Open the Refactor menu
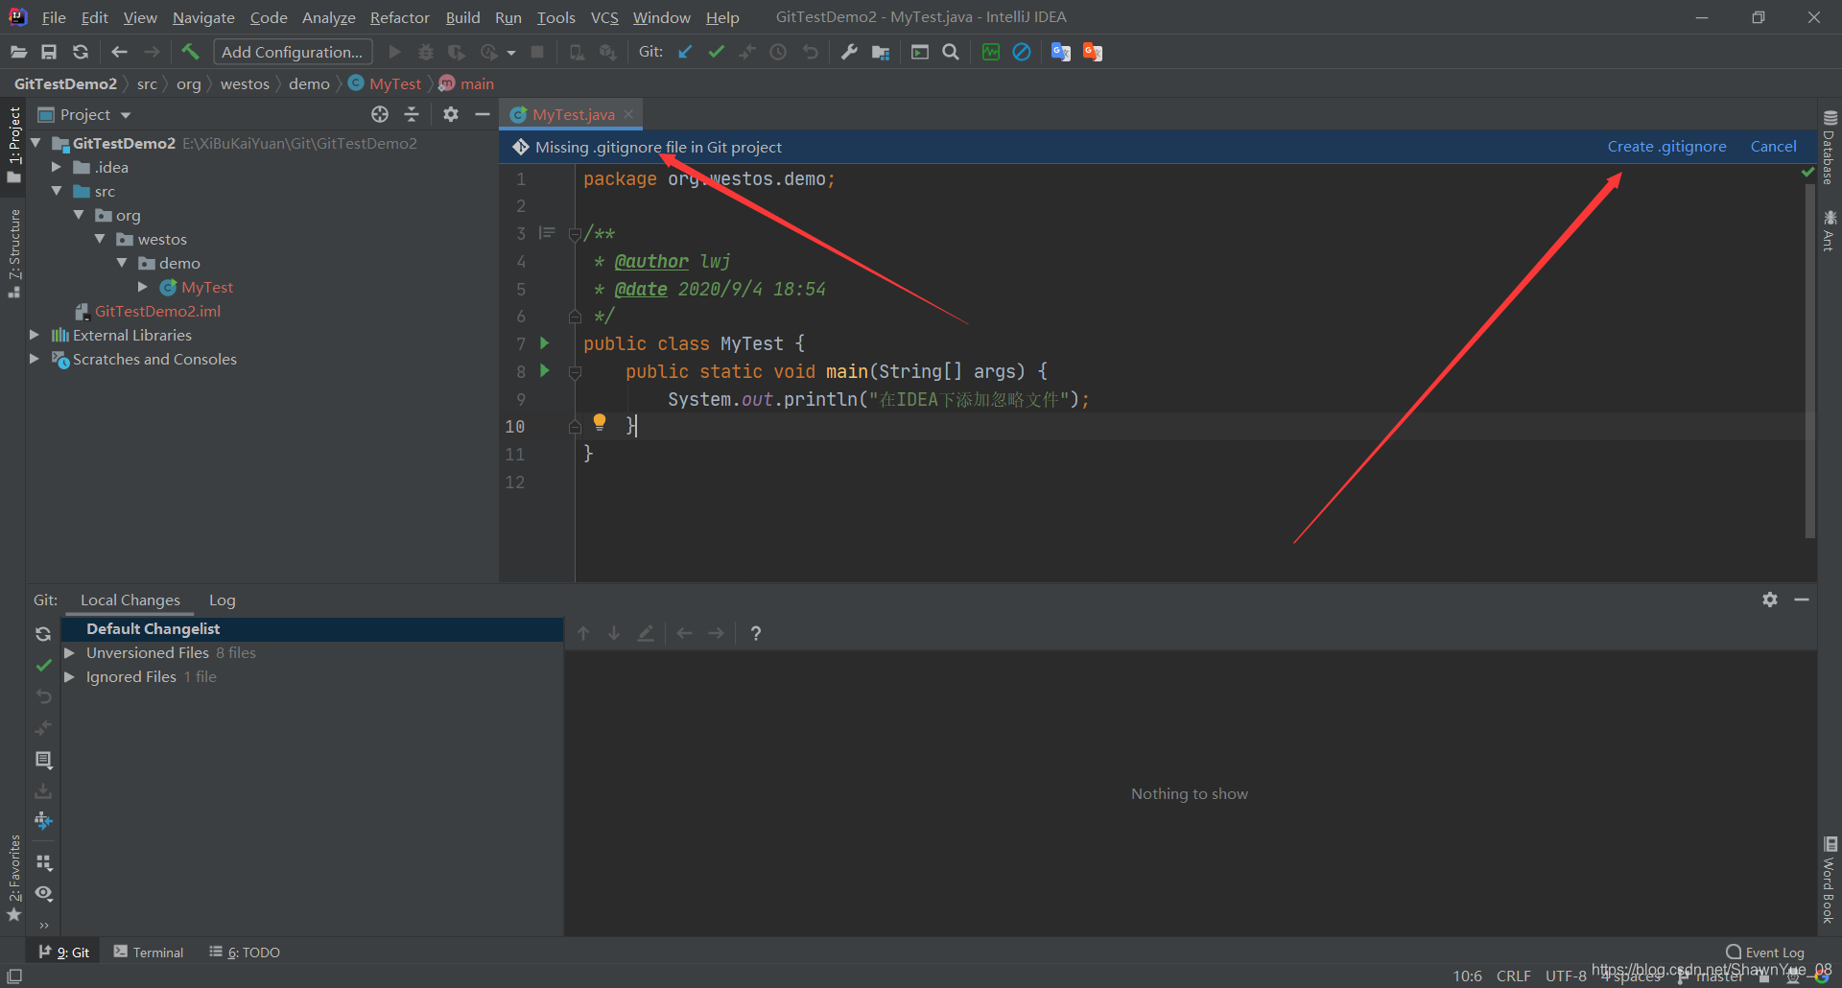Viewport: 1842px width, 988px height. [x=399, y=17]
